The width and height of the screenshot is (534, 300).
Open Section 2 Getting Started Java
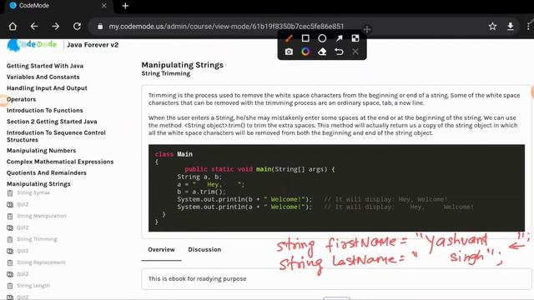[52, 122]
